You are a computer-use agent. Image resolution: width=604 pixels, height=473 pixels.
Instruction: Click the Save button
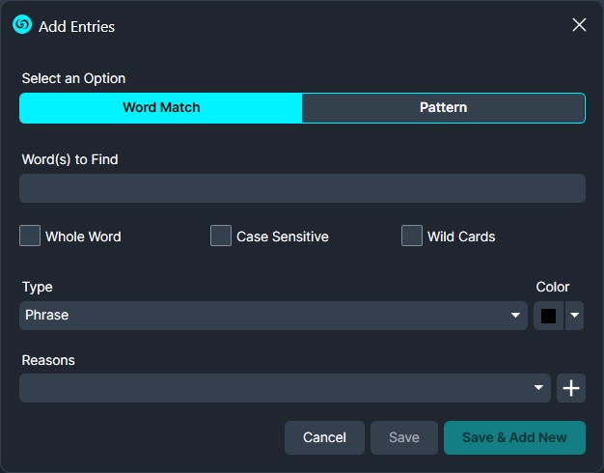tap(403, 437)
